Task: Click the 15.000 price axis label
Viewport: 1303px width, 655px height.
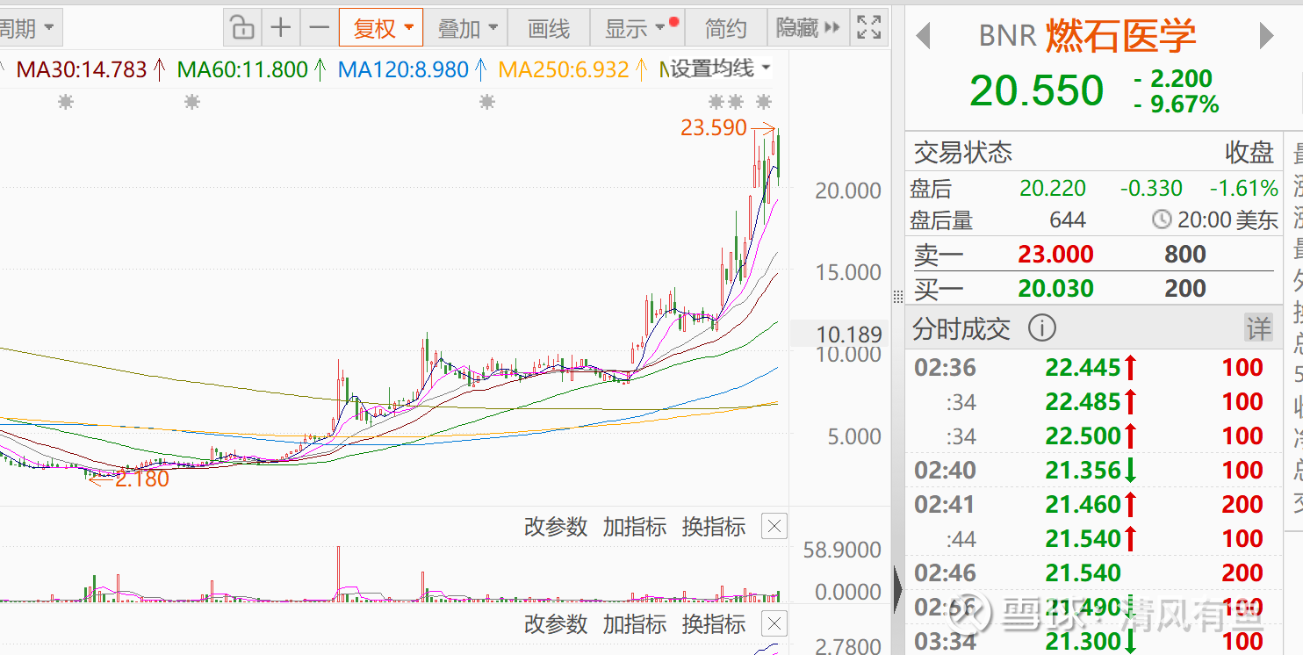Action: click(x=848, y=272)
